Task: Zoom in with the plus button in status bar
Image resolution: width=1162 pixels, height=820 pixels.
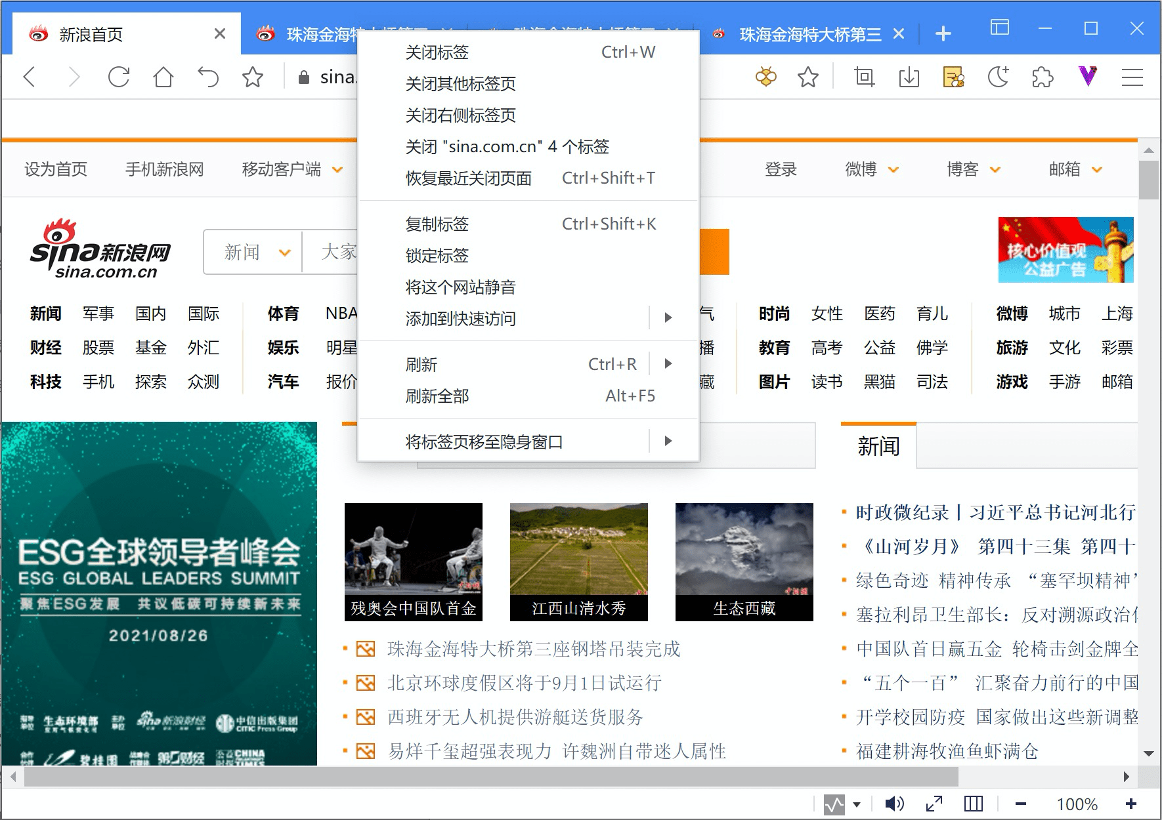Action: point(1131,804)
